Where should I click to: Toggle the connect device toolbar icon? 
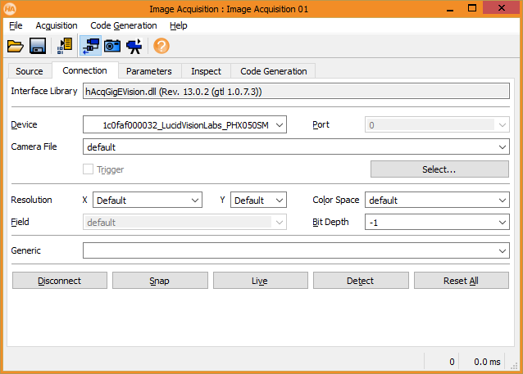click(x=90, y=46)
